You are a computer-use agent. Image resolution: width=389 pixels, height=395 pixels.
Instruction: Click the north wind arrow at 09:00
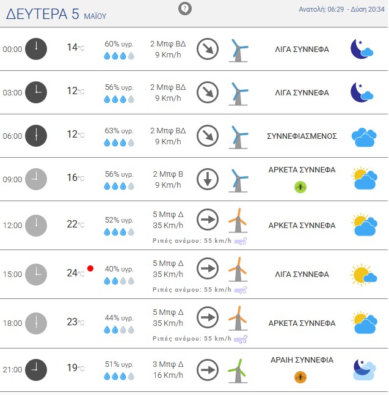(x=208, y=179)
